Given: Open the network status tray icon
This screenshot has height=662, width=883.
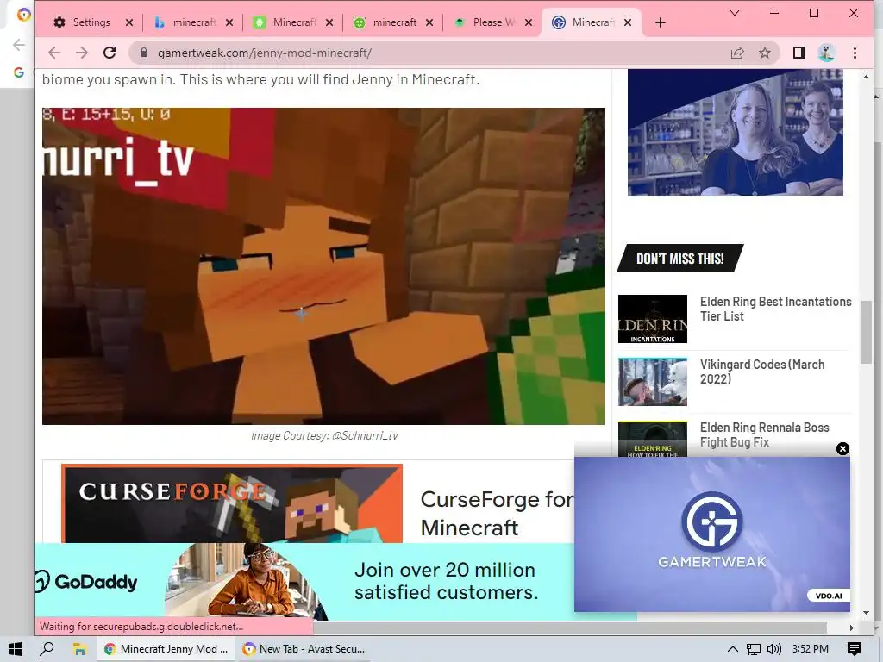Looking at the screenshot, I should (x=754, y=649).
